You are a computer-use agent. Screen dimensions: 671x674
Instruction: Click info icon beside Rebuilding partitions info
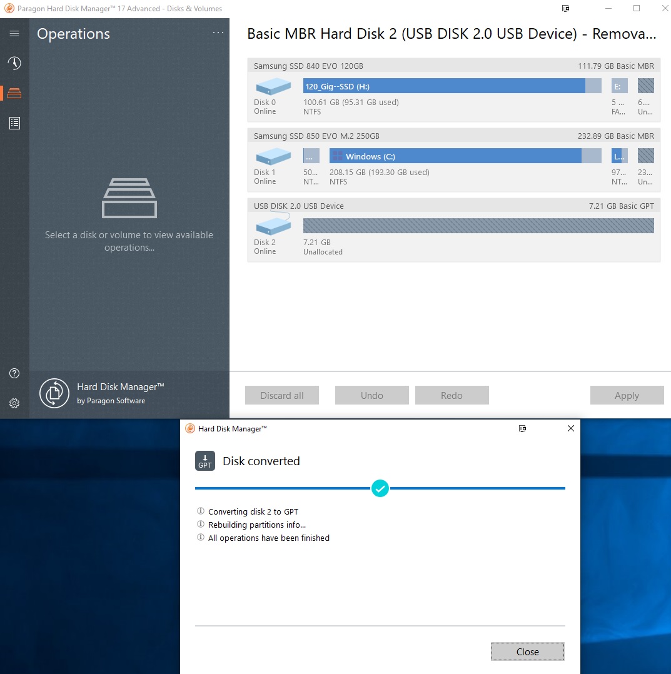pyautogui.click(x=200, y=524)
